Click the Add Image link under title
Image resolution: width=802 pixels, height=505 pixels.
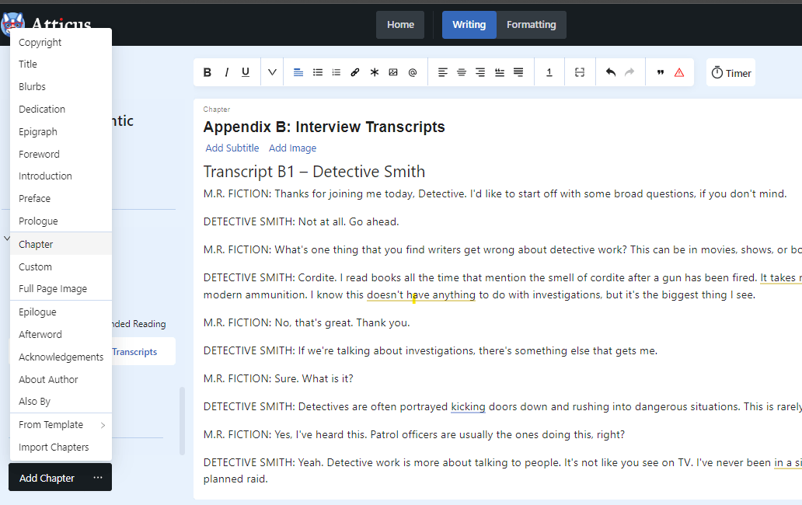coord(292,148)
